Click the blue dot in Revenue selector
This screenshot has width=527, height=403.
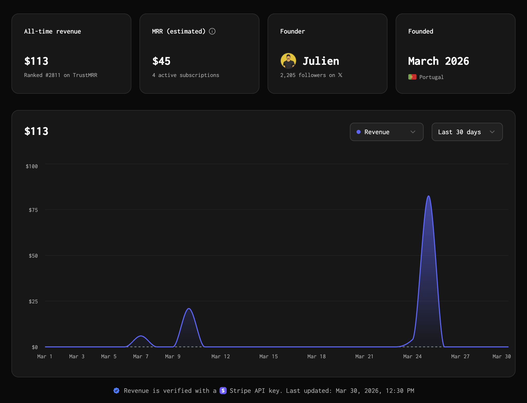[x=359, y=132]
